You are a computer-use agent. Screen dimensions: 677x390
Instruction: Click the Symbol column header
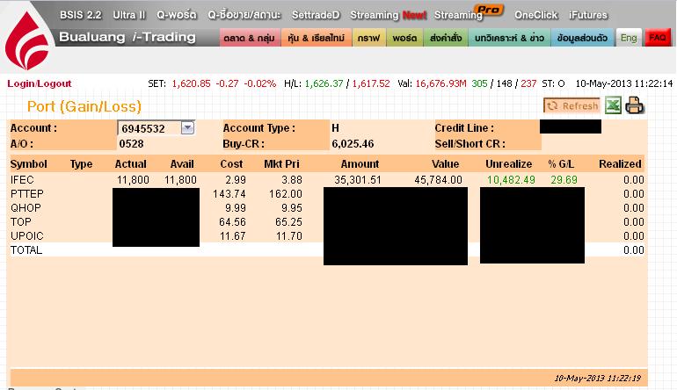coord(28,163)
